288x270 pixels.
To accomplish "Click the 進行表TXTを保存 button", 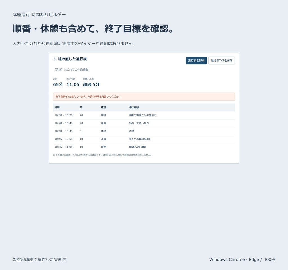I will (x=222, y=60).
